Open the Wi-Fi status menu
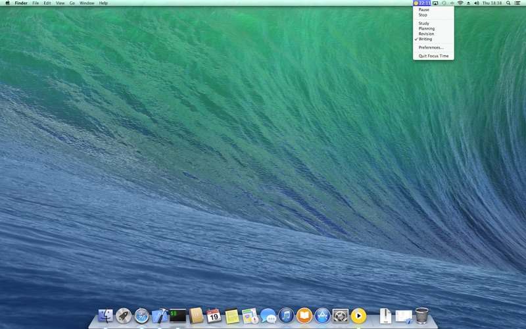 coord(460,3)
